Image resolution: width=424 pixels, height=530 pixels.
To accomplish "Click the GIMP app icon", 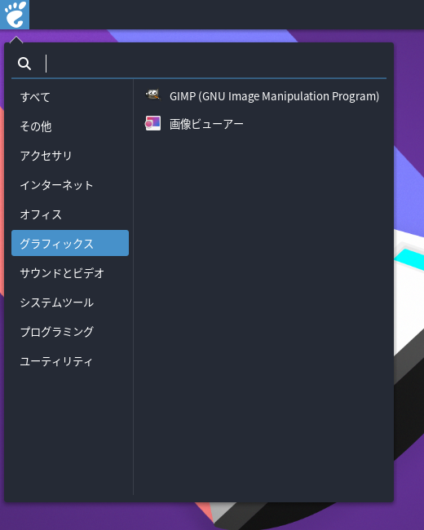I will (x=152, y=95).
